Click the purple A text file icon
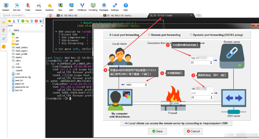Screen dimensions: 259x139 click(41, 21)
